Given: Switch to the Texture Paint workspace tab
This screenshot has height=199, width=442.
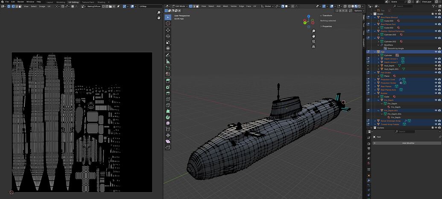Looking at the screenshot, I should 88,2.
